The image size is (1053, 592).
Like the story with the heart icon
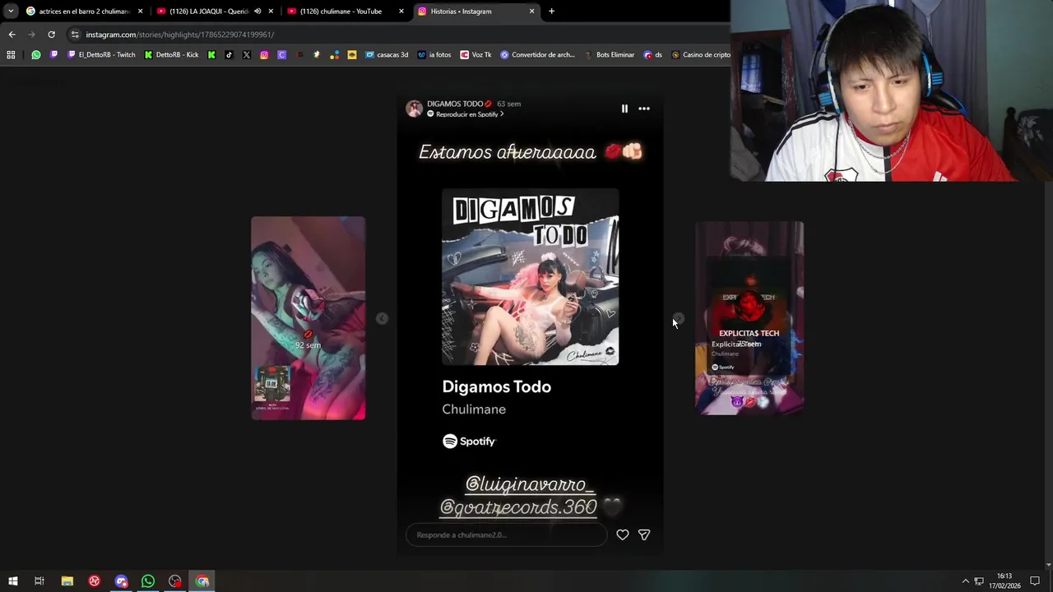[x=623, y=535]
